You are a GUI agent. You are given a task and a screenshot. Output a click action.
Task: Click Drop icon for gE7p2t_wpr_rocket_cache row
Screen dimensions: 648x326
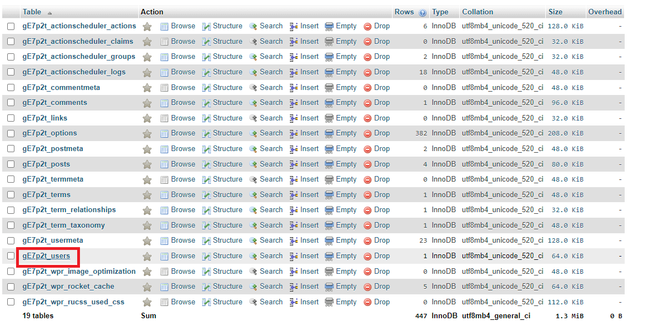368,287
